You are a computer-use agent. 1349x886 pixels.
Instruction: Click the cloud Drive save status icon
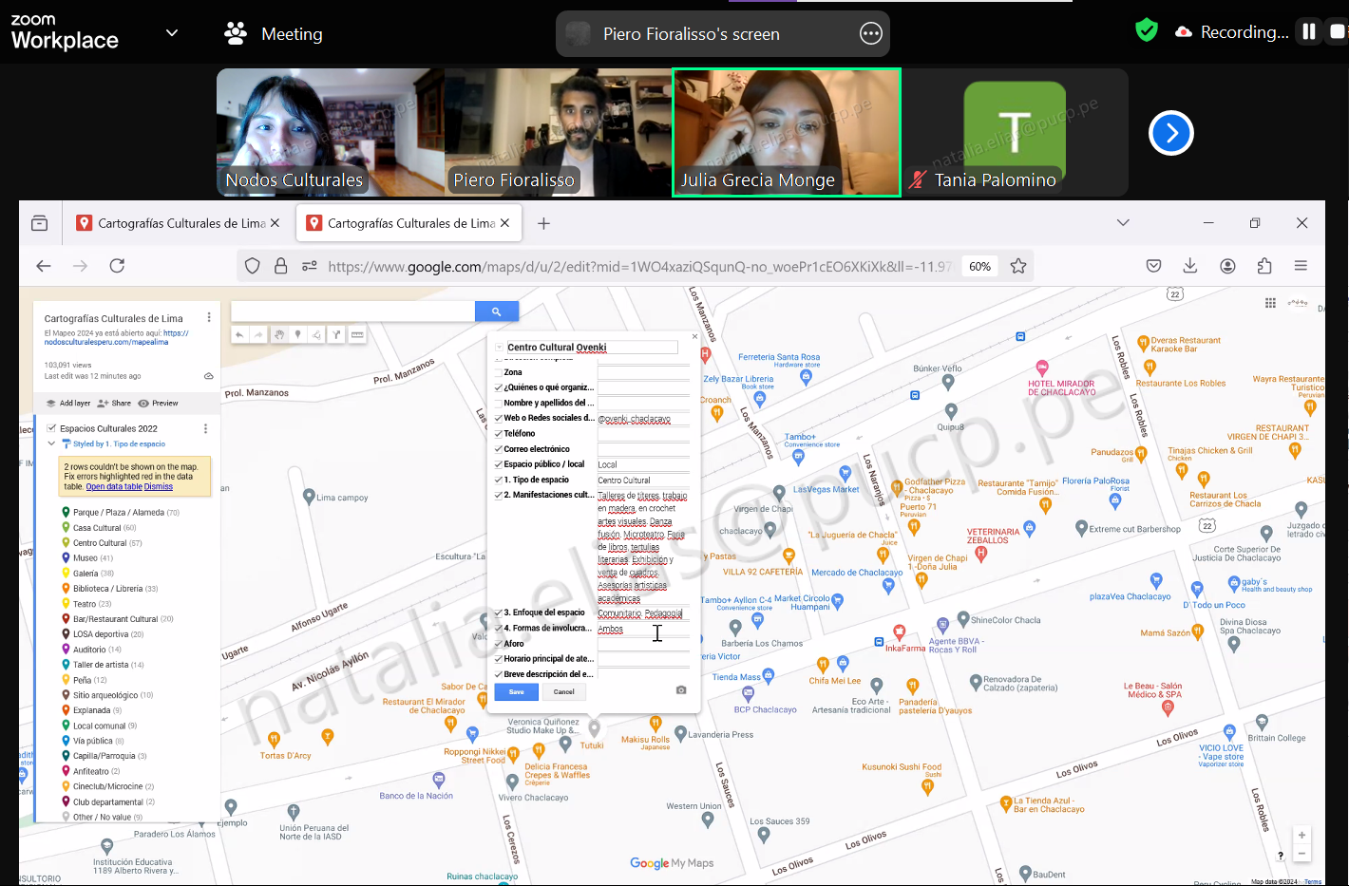pos(209,376)
